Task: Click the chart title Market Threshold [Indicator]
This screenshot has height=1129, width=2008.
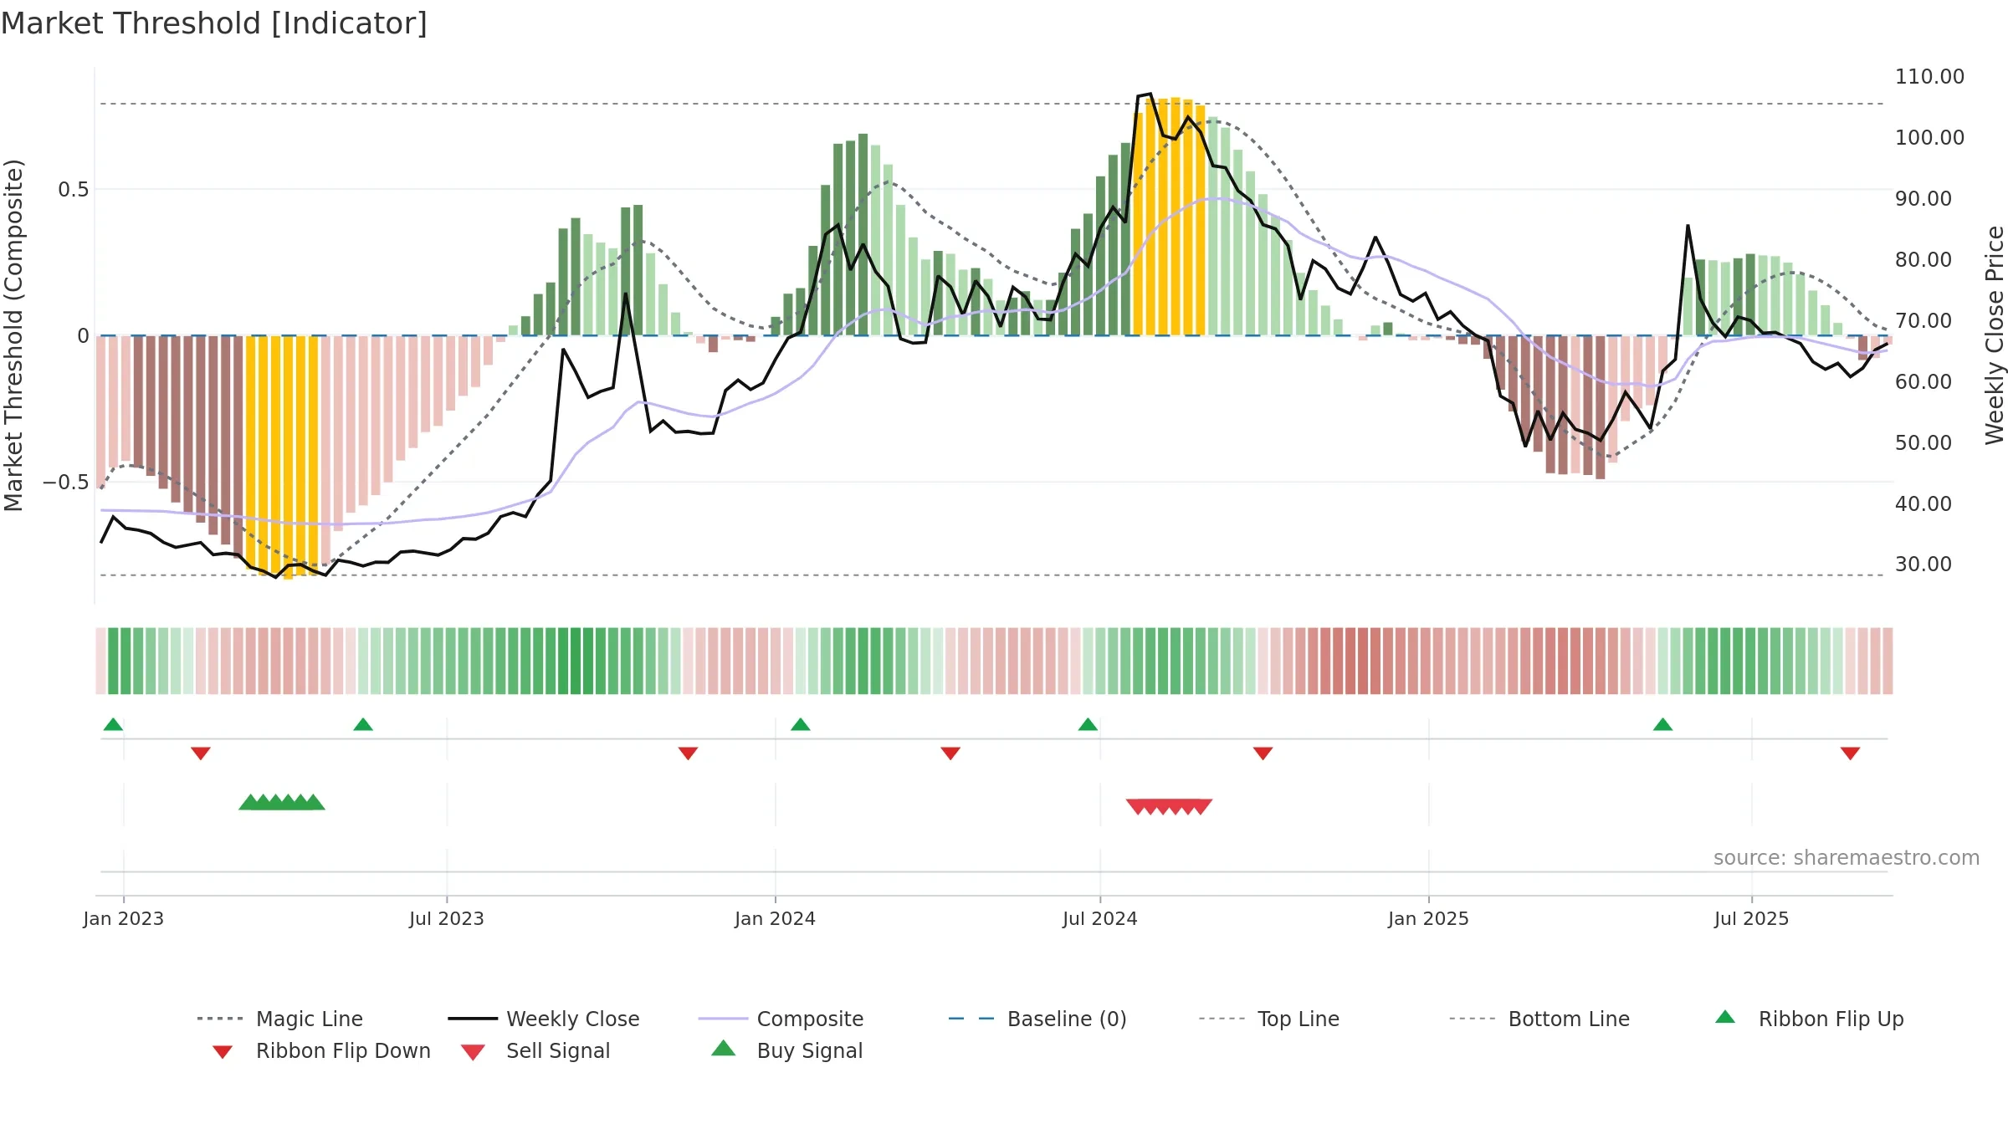Action: tap(214, 23)
